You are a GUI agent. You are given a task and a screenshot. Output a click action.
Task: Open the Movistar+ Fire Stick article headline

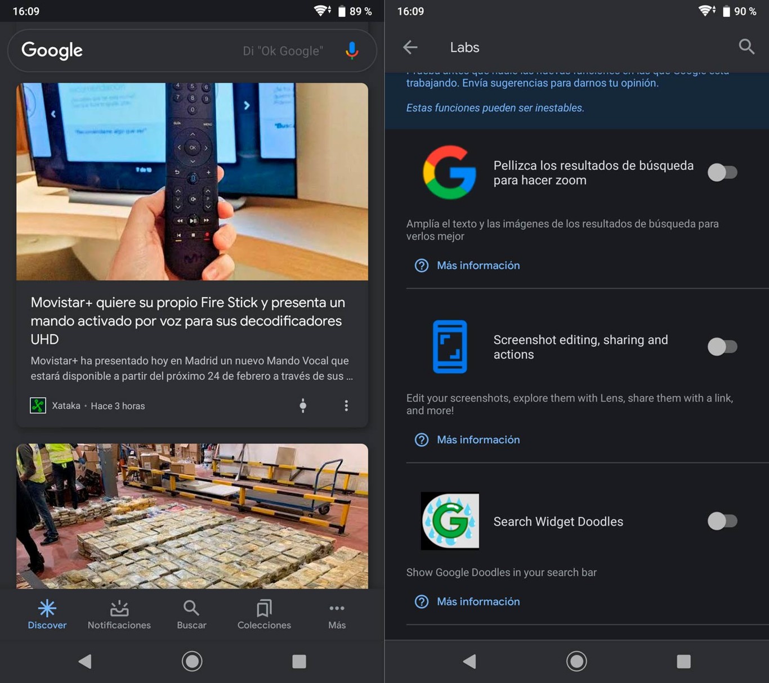(188, 321)
